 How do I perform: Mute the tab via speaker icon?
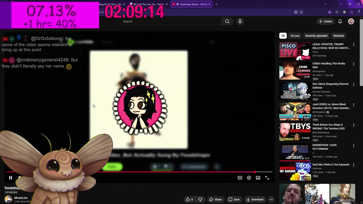(178, 4)
